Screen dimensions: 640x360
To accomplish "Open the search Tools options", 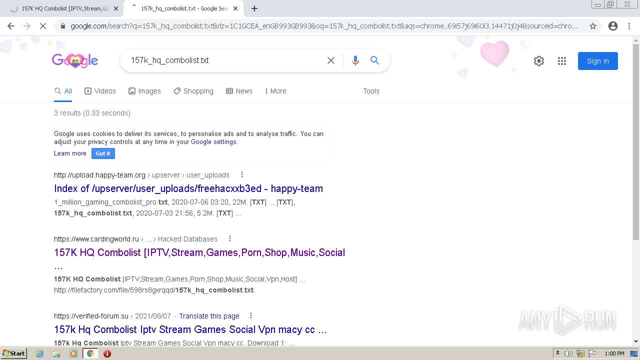I will coord(371,91).
